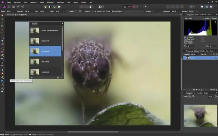Click the Navigator preview thumbnail
Image resolution: width=218 pixels, height=136 pixels.
click(200, 116)
